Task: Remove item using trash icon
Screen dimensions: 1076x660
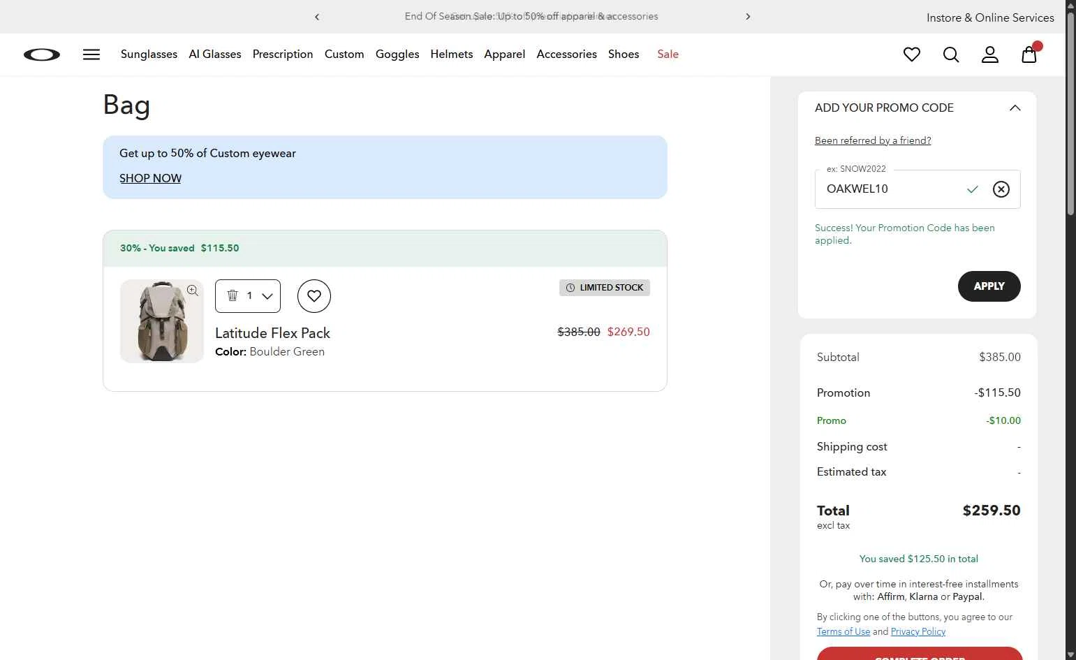Action: pyautogui.click(x=233, y=295)
